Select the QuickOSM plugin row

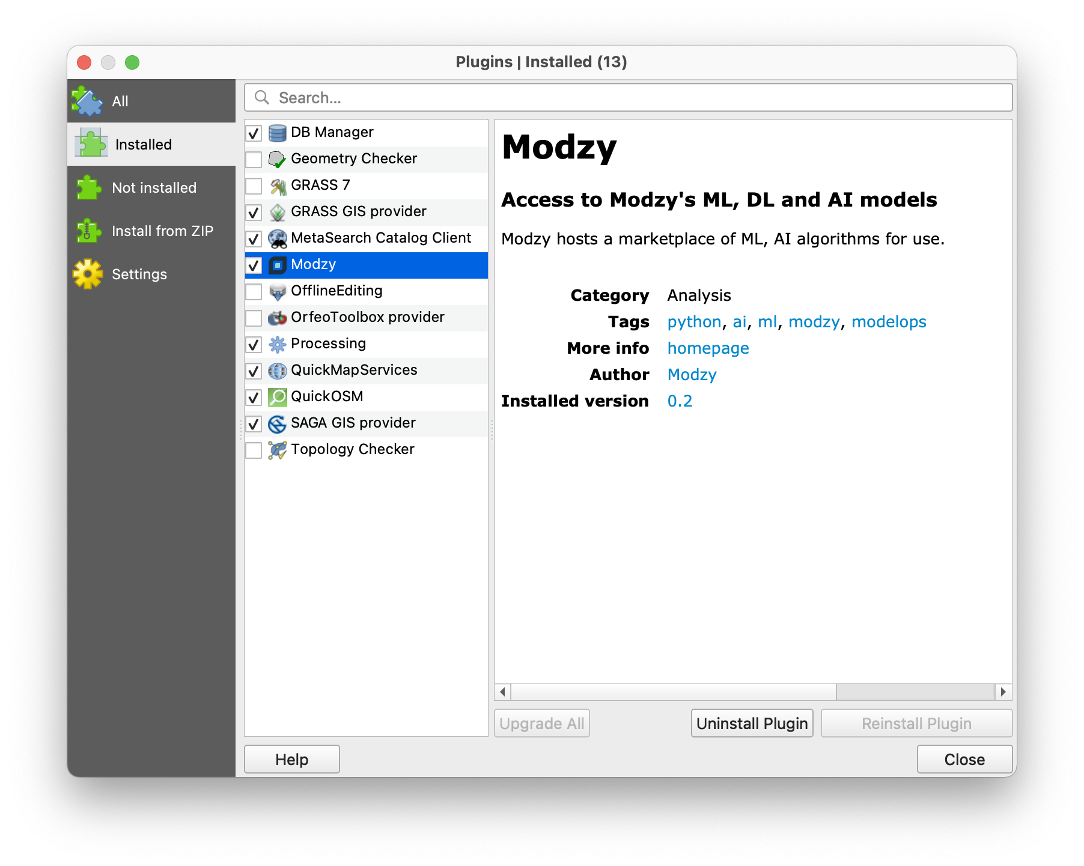tap(367, 396)
